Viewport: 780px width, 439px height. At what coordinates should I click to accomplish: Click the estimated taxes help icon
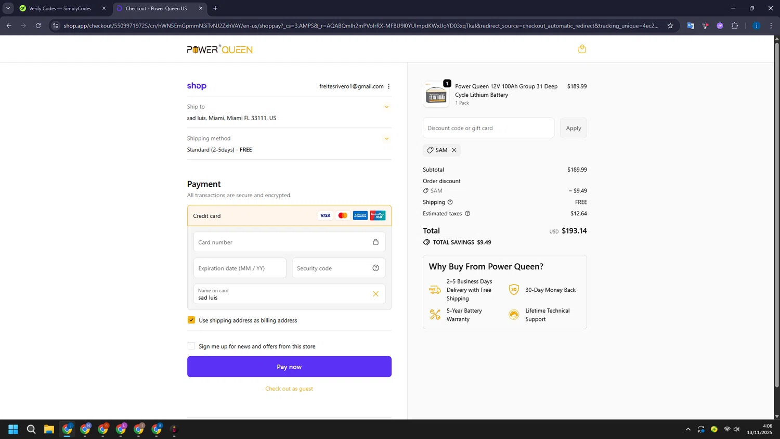point(467,213)
